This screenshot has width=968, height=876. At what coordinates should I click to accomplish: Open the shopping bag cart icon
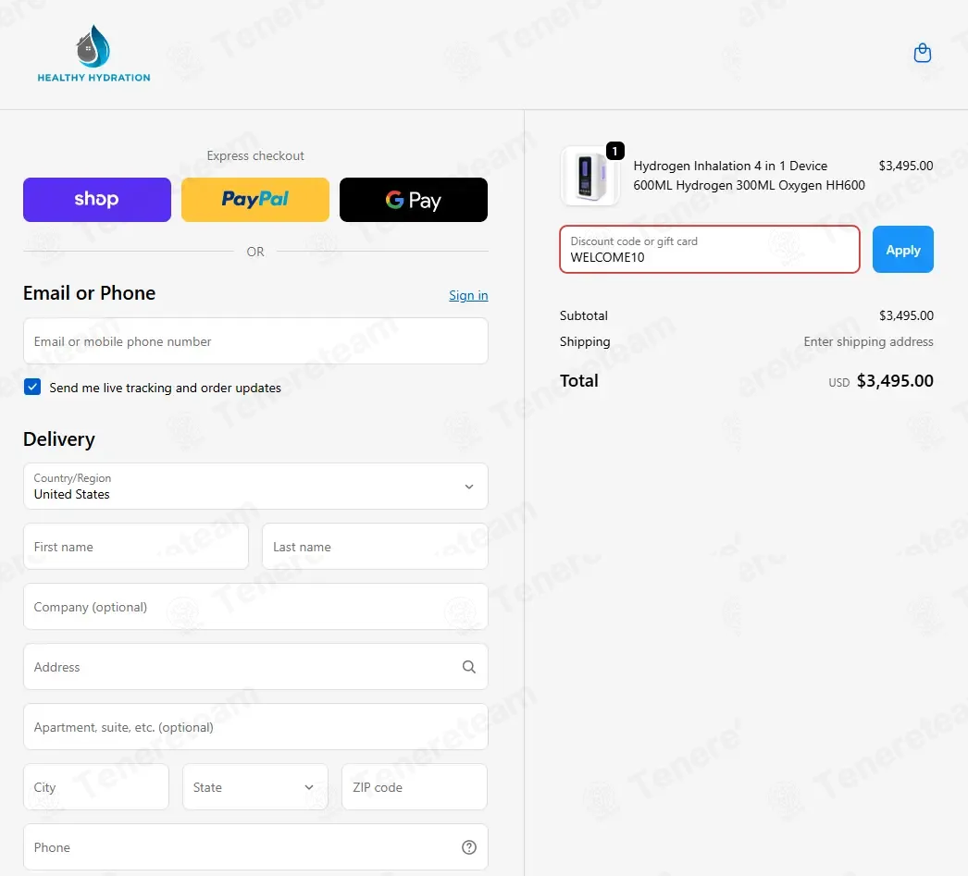923,53
